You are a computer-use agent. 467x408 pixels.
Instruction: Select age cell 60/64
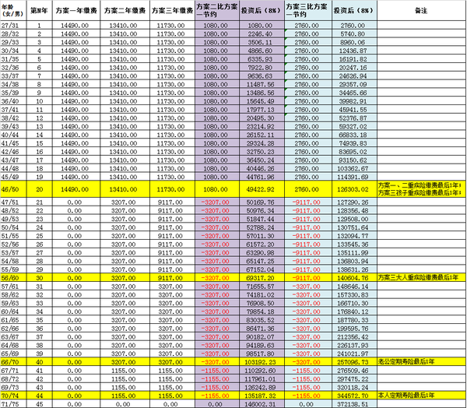coord(13,311)
